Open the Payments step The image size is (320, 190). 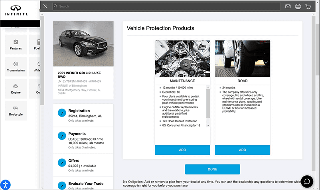(x=83, y=141)
